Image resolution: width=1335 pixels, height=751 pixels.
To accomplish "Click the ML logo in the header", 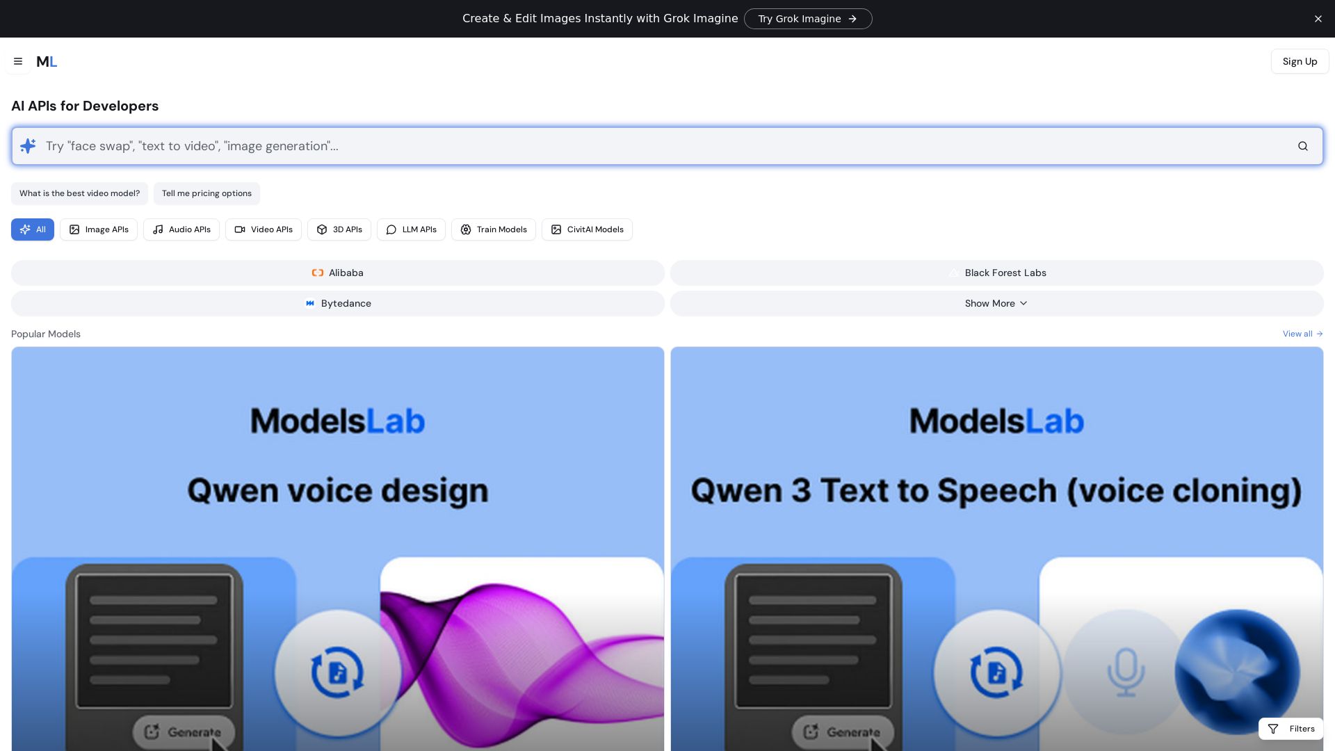I will [x=47, y=61].
